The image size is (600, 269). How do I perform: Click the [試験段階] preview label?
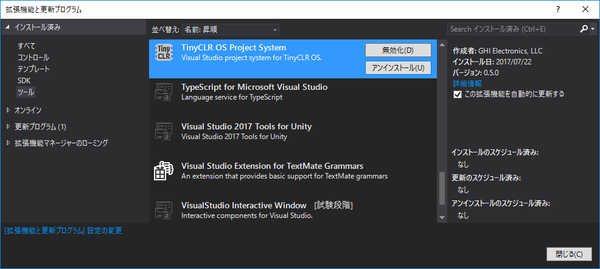pos(333,206)
